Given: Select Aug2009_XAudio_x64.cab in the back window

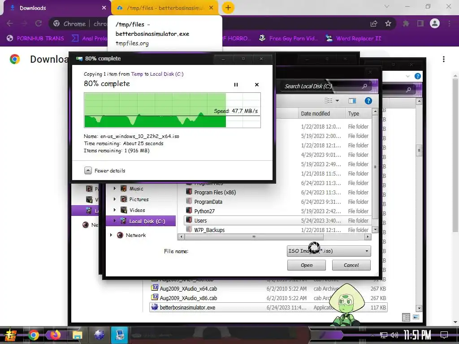Looking at the screenshot, I should (x=188, y=289).
